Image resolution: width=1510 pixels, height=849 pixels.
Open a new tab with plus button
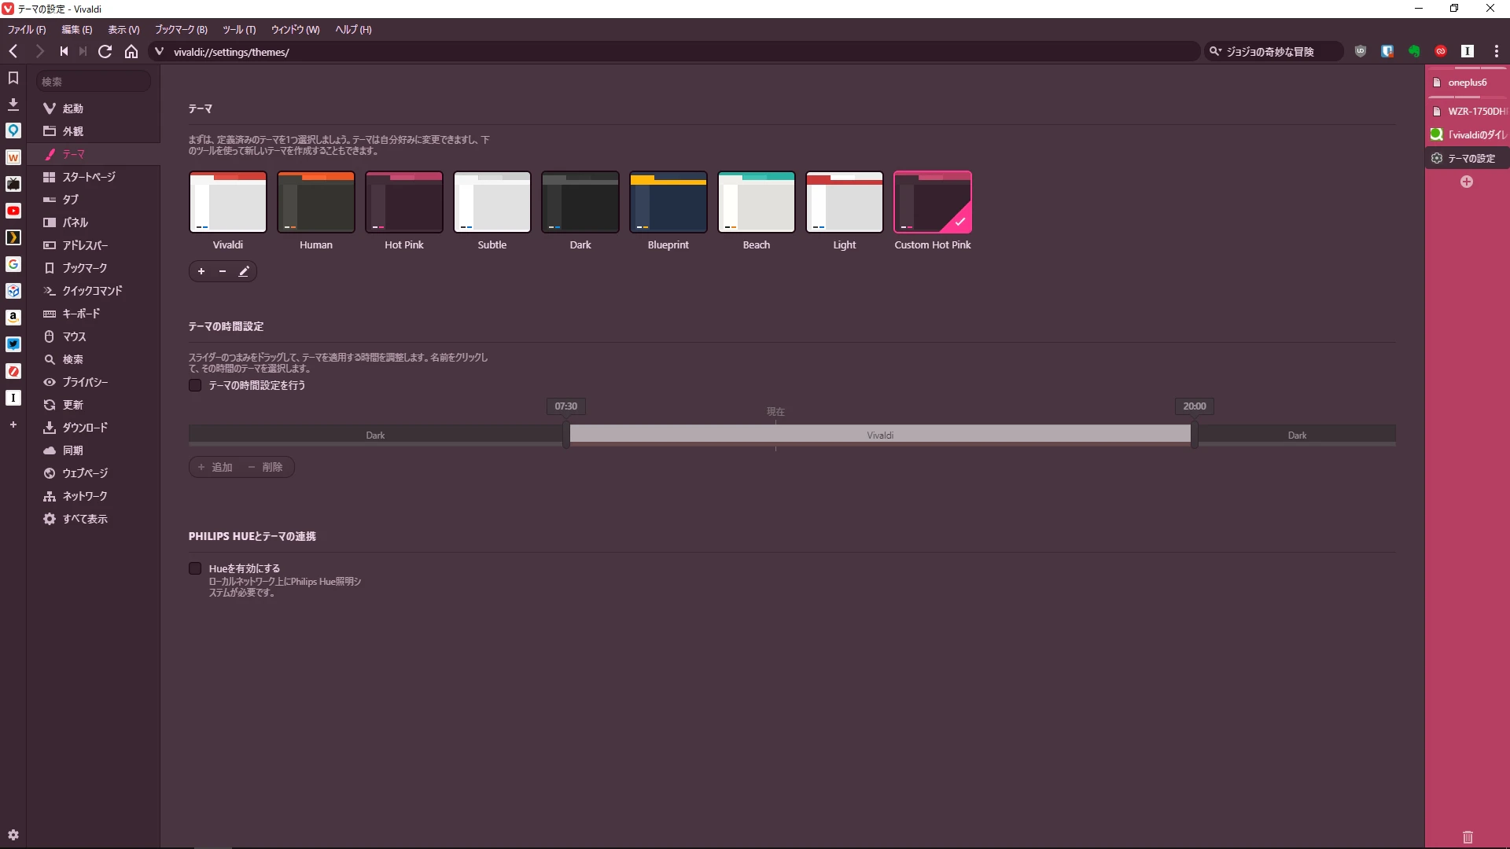click(x=1467, y=182)
